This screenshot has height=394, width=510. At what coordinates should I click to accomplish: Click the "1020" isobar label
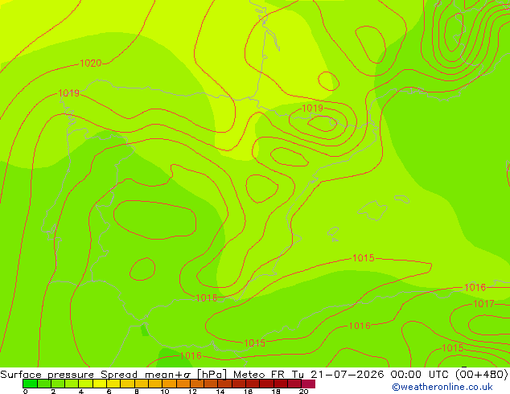[91, 63]
